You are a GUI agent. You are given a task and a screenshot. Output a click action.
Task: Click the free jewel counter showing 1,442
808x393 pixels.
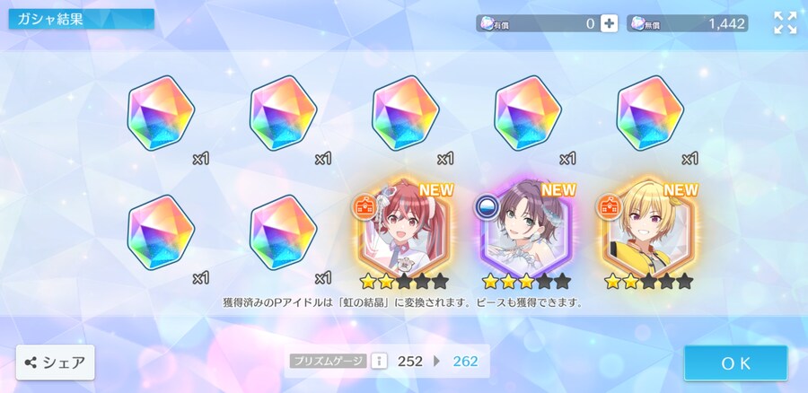pyautogui.click(x=688, y=23)
